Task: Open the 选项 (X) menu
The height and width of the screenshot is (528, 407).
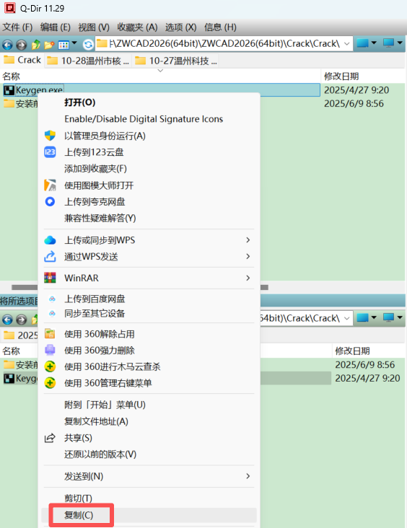Action: (180, 27)
